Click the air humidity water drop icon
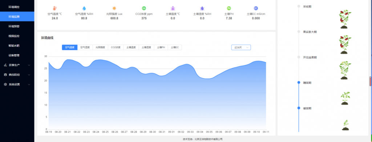The width and height of the screenshot is (372, 142). (x=84, y=8)
